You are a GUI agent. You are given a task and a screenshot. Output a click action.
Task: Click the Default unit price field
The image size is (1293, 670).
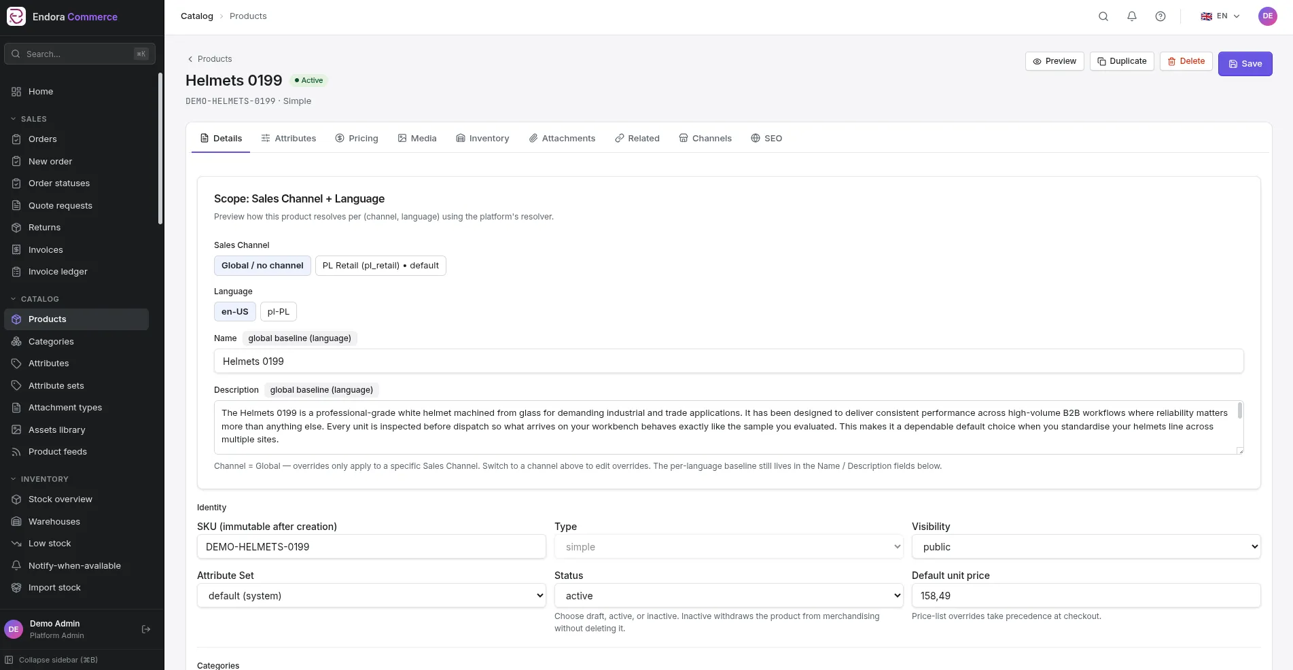pyautogui.click(x=1086, y=596)
